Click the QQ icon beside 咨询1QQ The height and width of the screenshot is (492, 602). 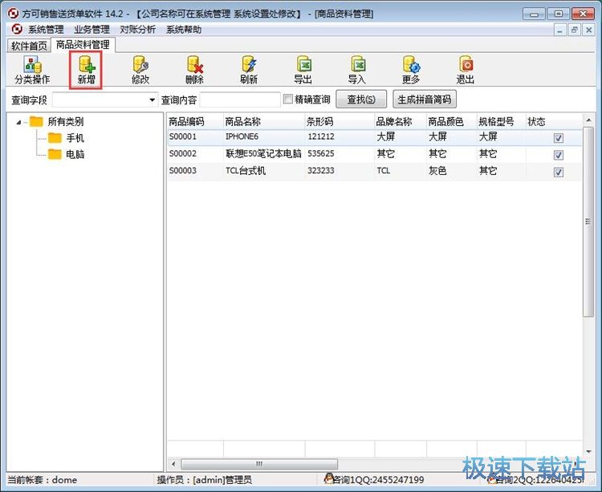coord(328,478)
